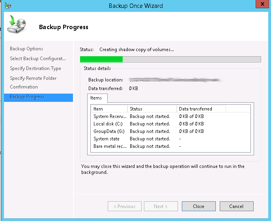Click the title bar app icon
Screen dimensions: 271x221
7,6
